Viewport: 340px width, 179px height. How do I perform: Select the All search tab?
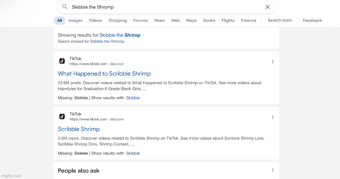pos(59,20)
